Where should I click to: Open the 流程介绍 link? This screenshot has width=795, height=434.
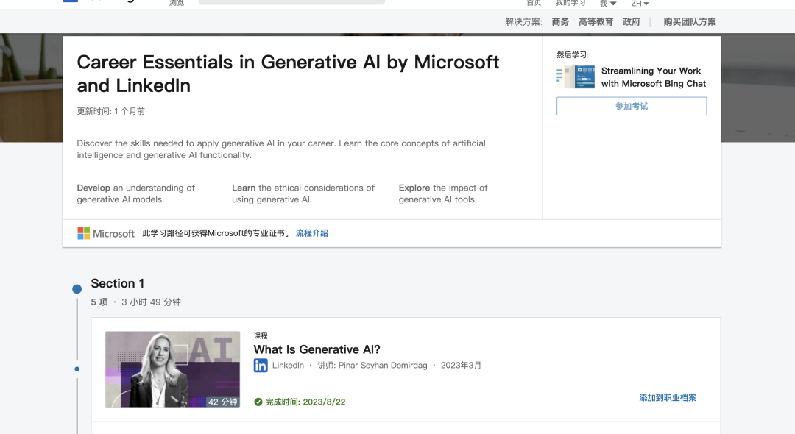pos(312,233)
